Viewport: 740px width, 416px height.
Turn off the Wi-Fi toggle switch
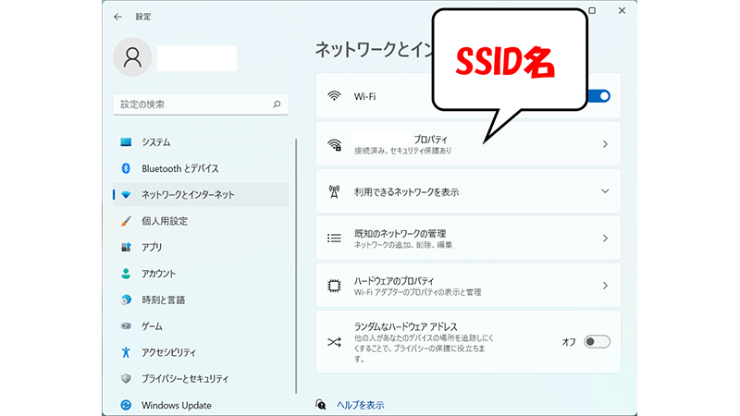coord(598,95)
